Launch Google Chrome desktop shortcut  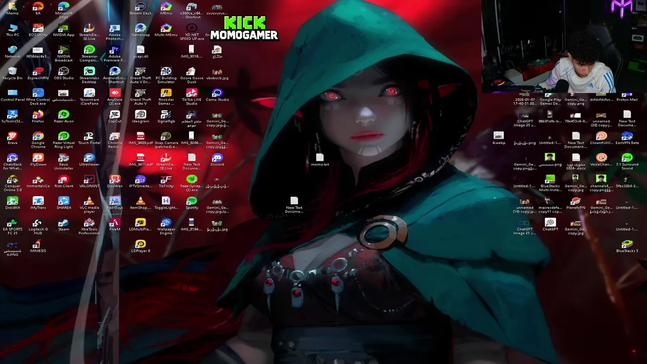click(38, 139)
